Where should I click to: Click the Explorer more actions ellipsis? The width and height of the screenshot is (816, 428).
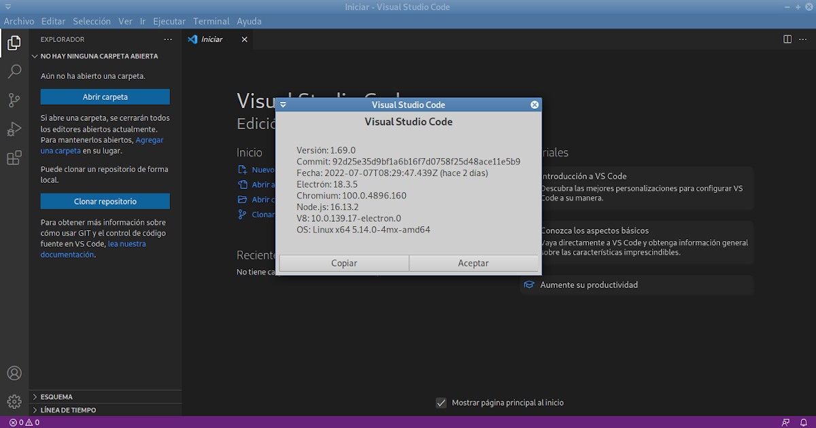click(x=168, y=39)
